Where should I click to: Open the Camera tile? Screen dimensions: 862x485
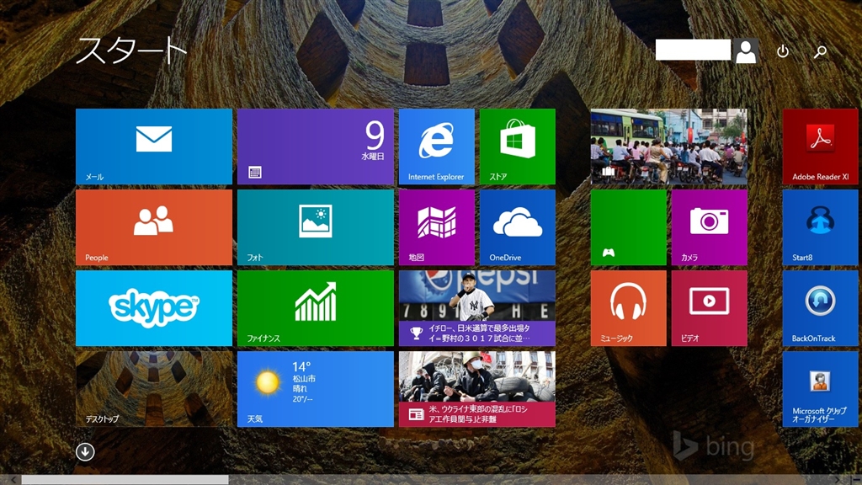[x=709, y=227]
